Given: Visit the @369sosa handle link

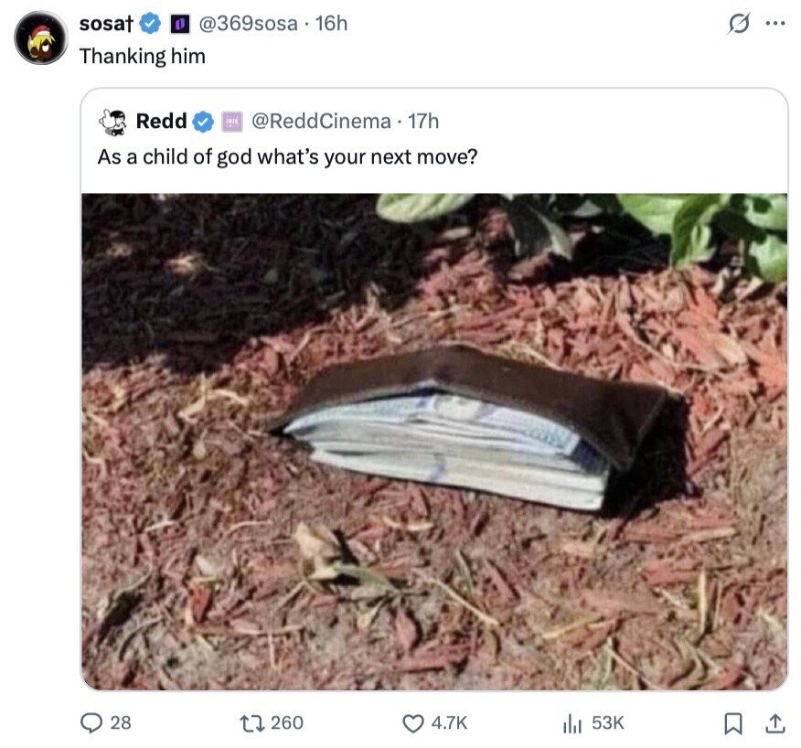Looking at the screenshot, I should [x=248, y=24].
